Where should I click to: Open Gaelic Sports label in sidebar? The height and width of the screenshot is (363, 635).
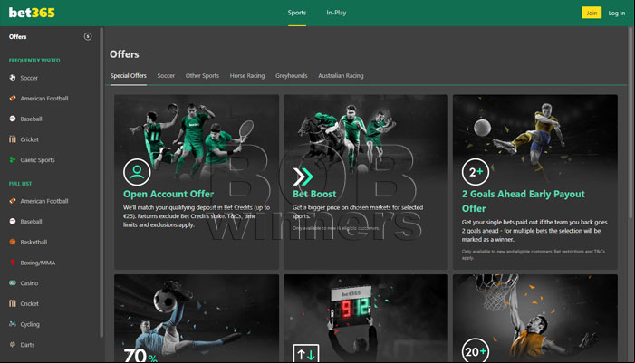point(38,160)
